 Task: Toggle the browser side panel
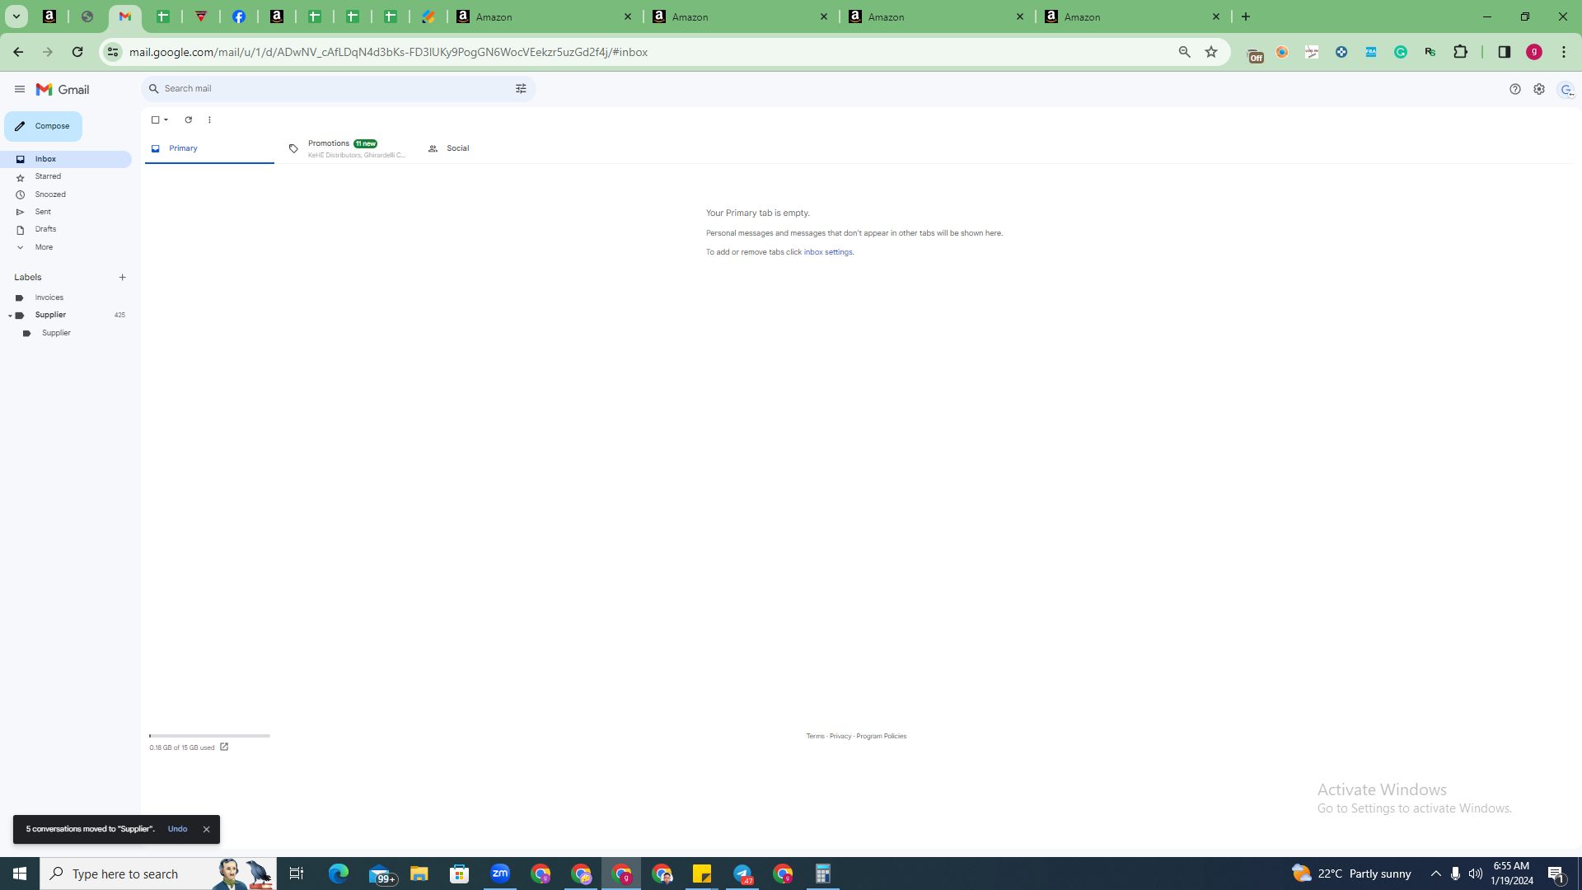[x=1505, y=52]
